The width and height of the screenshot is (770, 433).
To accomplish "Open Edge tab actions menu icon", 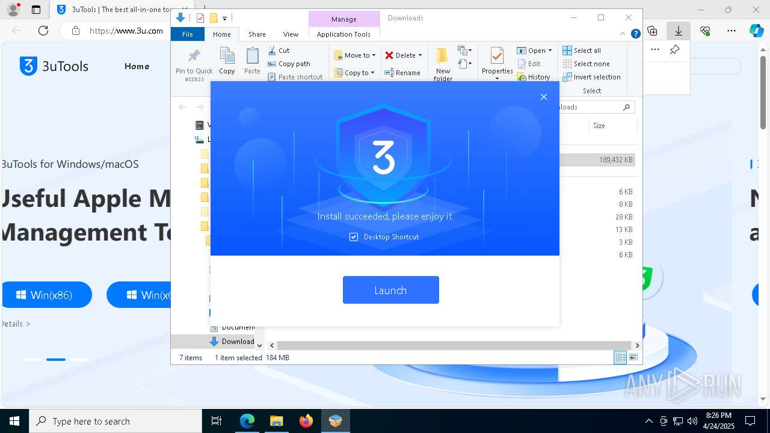I will point(36,10).
